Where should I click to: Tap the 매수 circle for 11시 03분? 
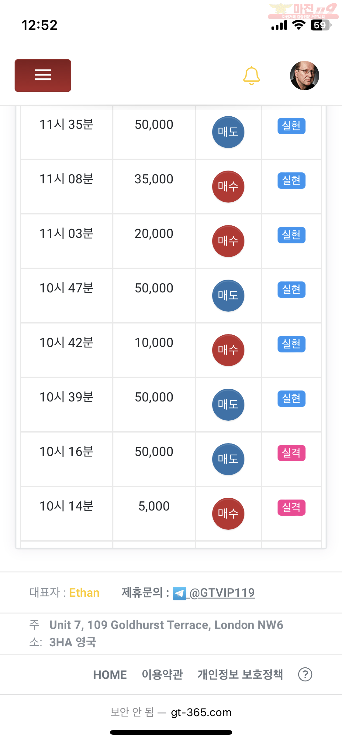[x=228, y=241]
